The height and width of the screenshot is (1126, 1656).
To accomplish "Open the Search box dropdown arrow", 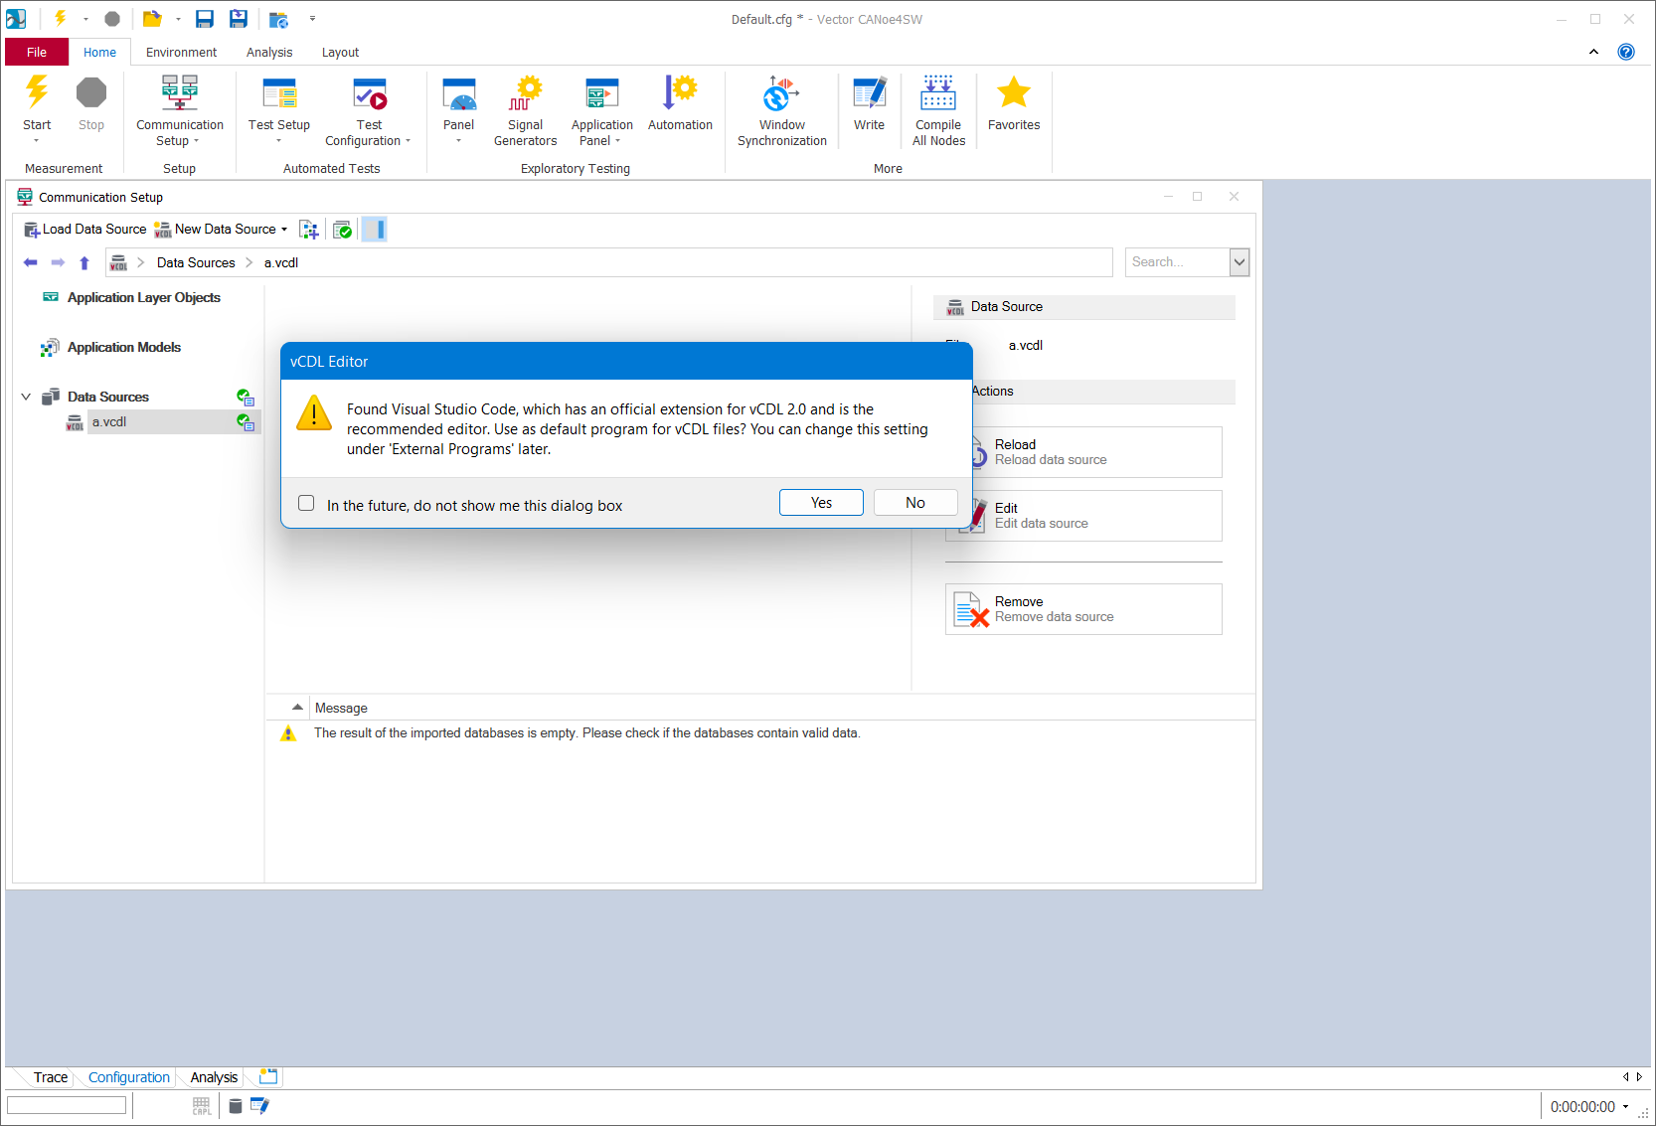I will coord(1240,262).
